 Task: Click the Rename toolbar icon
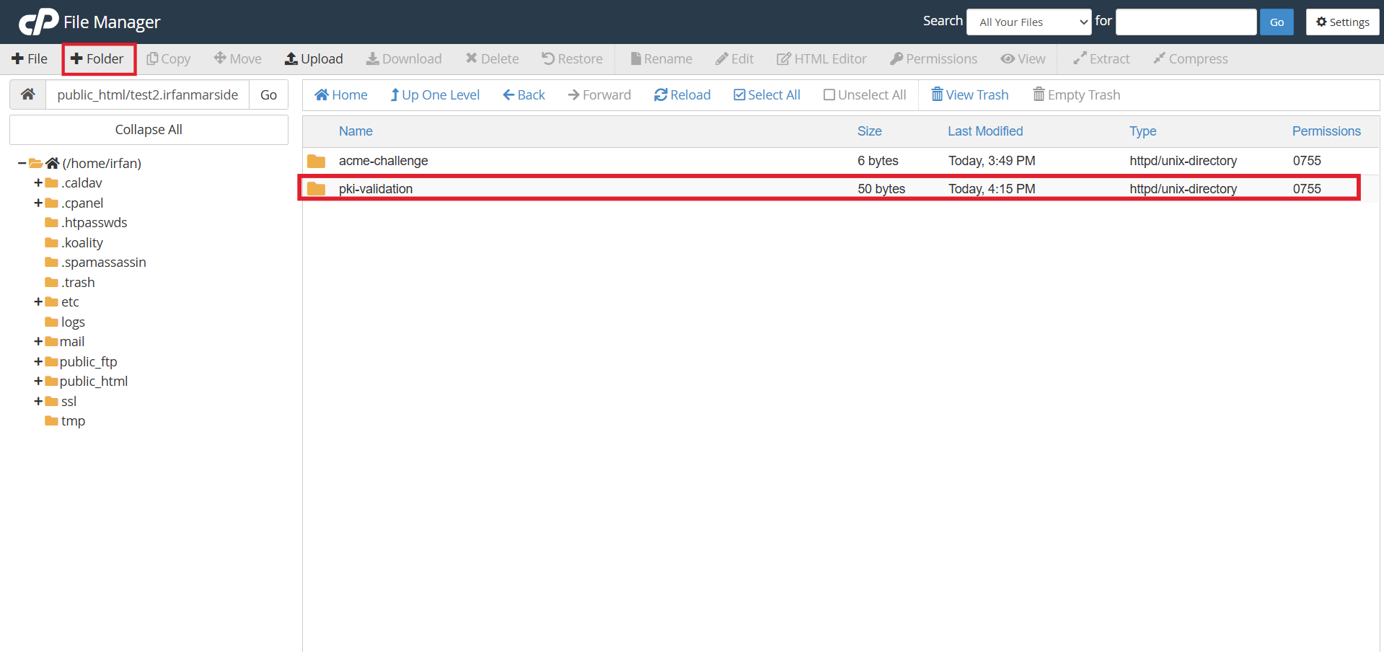click(635, 59)
